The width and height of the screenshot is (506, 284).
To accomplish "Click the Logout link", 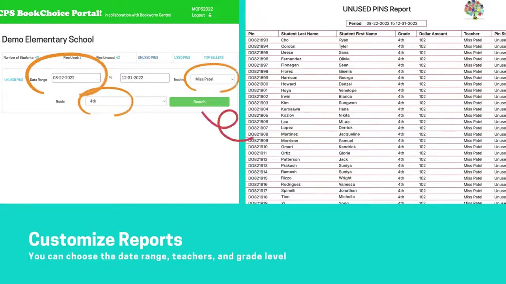I will point(198,15).
